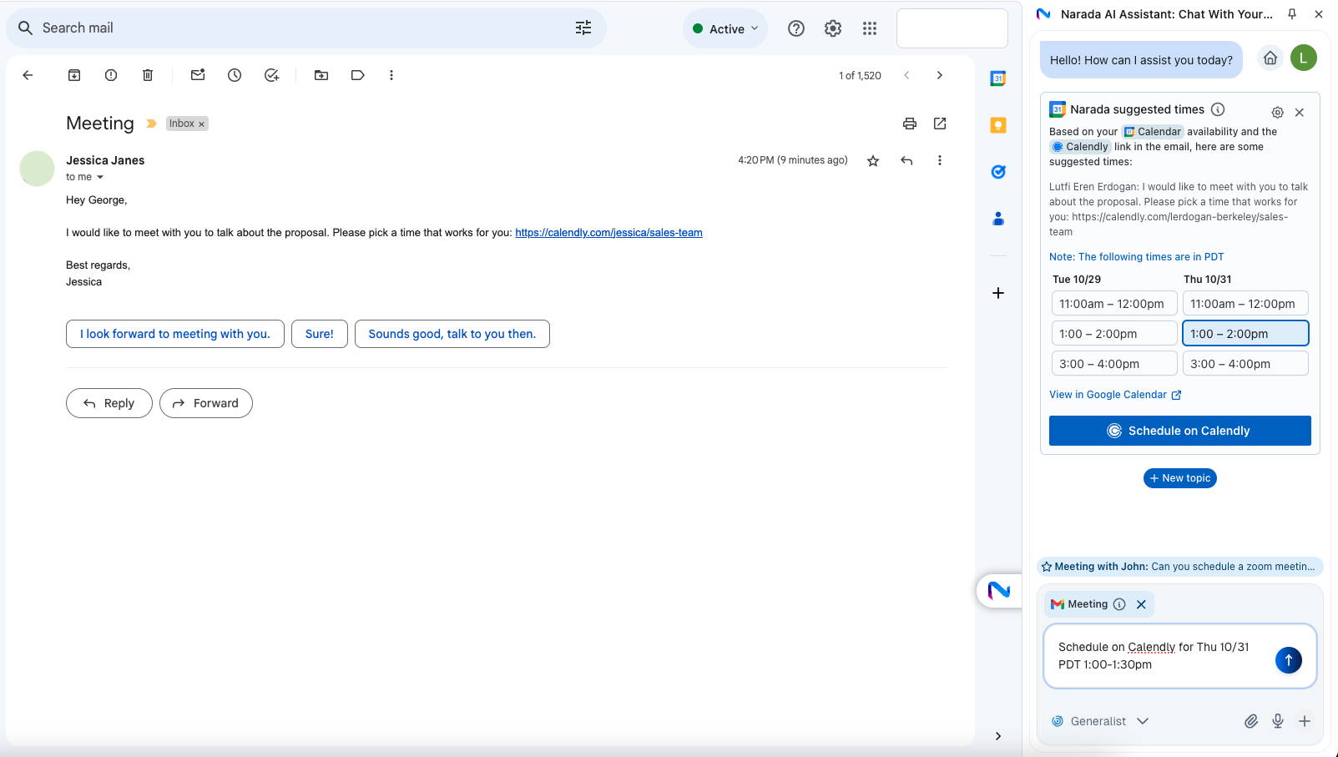The image size is (1338, 757).
Task: Go back to inbox with arrow
Action: click(x=28, y=75)
